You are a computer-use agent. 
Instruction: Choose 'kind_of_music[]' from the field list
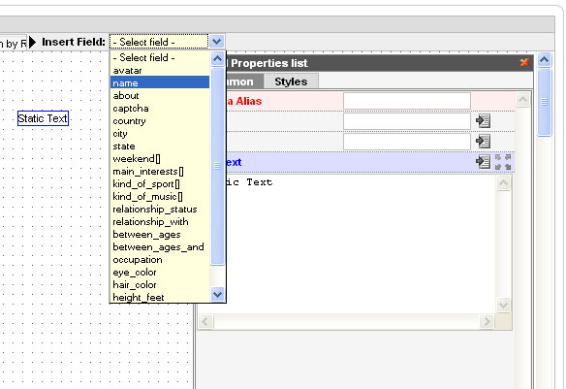[x=160, y=197]
